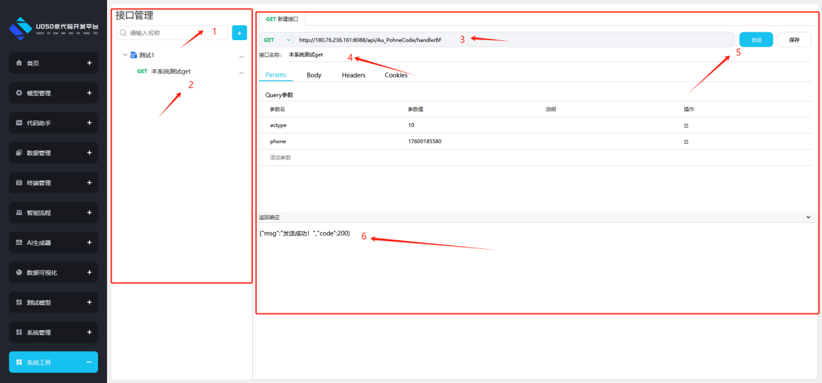Viewport: 822px width, 383px height.
Task: Open the more options ellipsis for 测试1 folder
Action: tap(241, 56)
